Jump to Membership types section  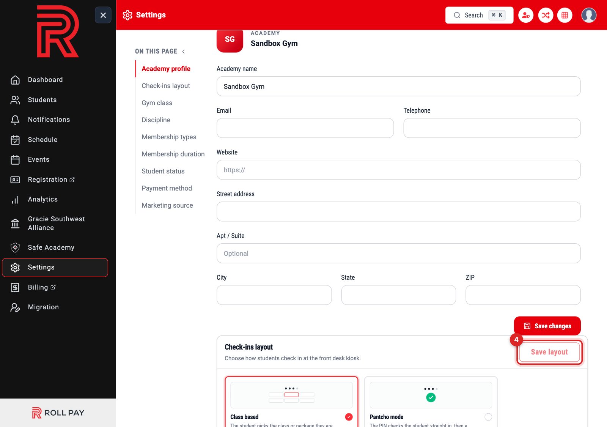(169, 137)
